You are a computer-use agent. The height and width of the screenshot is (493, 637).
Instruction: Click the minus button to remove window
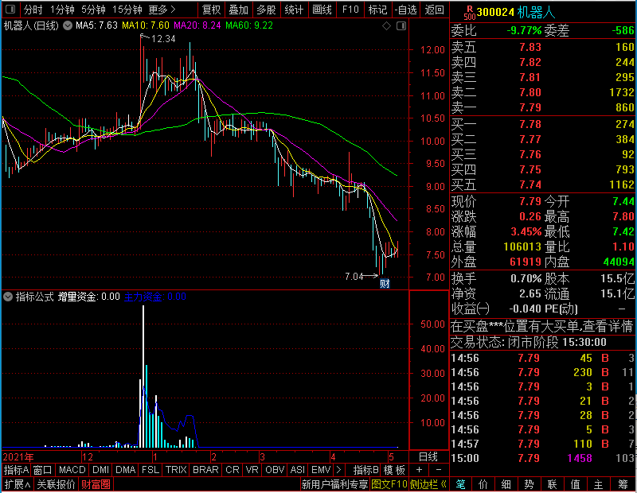tap(439, 470)
